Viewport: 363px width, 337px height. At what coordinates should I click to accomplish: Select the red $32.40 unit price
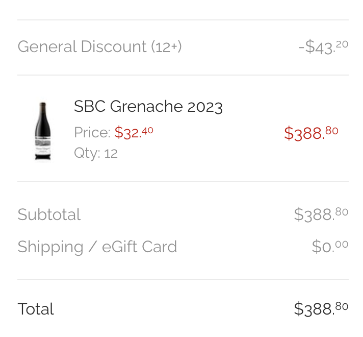click(134, 132)
